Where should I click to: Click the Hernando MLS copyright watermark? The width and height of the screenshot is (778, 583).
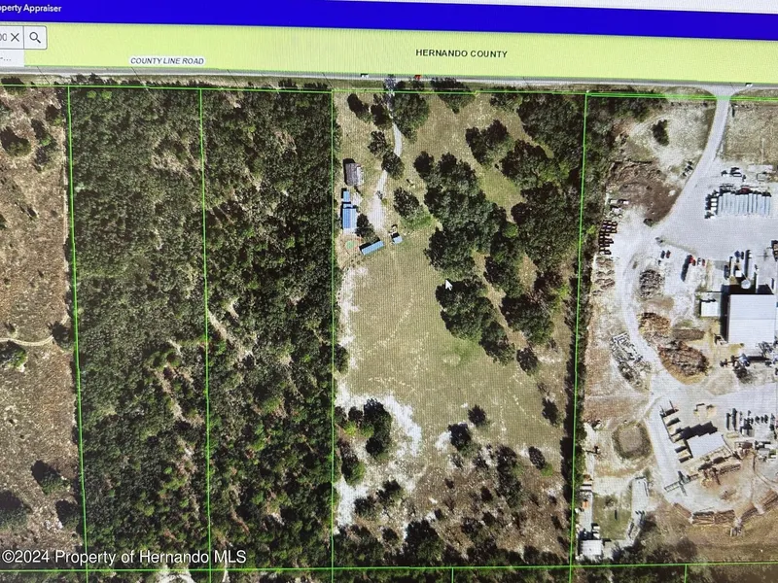(x=124, y=557)
